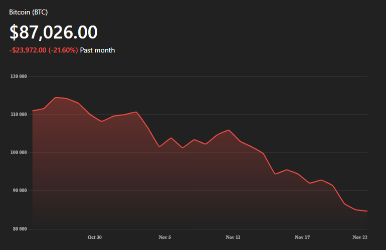Click the Bitcoin (BTC) title
Image resolution: width=386 pixels, height=250 pixels.
pos(29,12)
